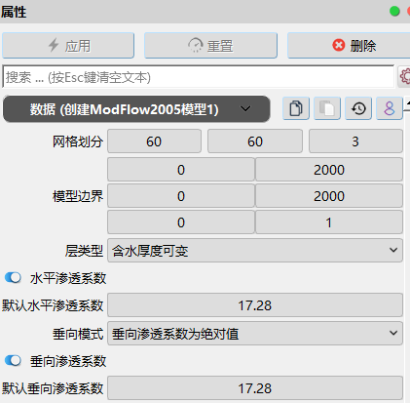Open the 垂向模式 dropdown
Viewport: 410px width, 403px height.
click(255, 334)
